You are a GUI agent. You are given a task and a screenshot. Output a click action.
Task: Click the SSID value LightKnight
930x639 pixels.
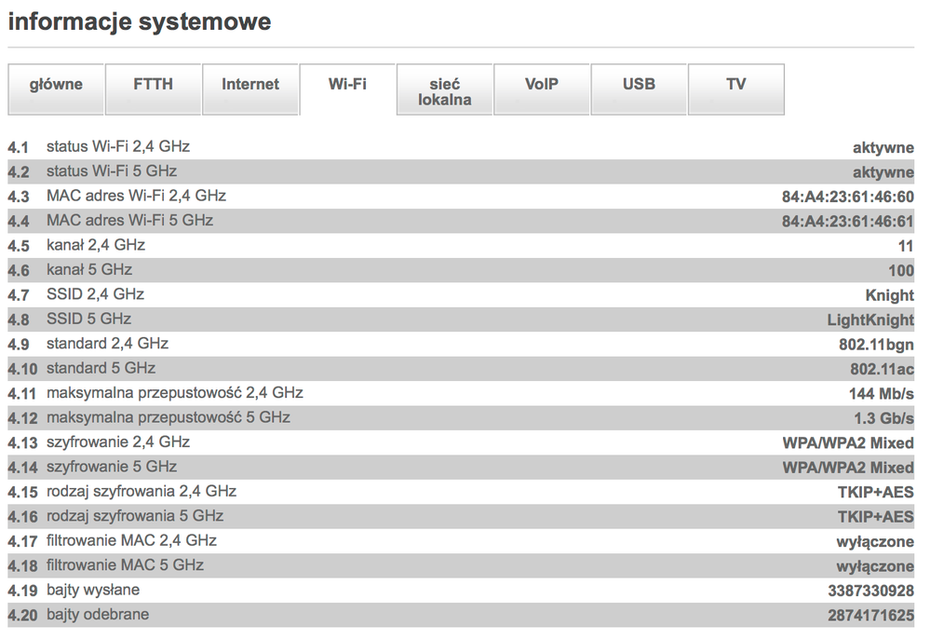tap(870, 320)
